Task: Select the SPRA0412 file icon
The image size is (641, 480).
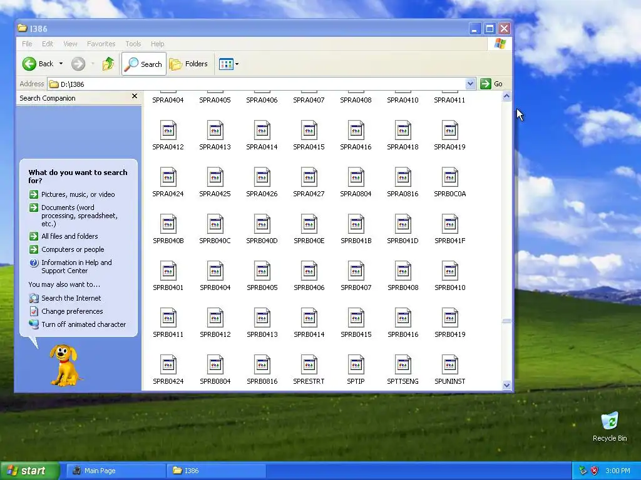Action: (168, 130)
